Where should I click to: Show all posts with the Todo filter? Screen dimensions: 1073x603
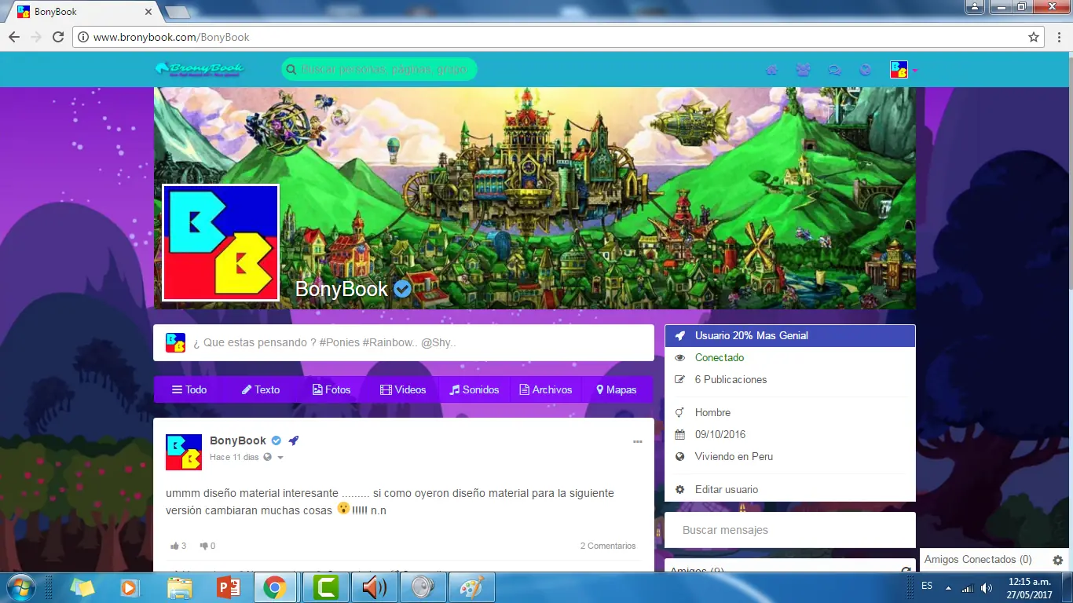189,389
